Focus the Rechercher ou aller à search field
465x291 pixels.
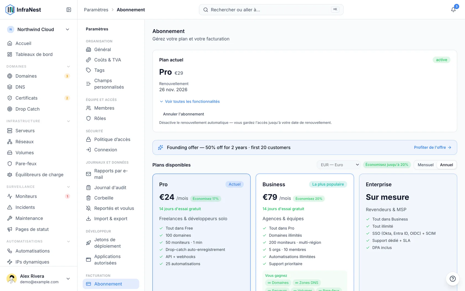271,10
